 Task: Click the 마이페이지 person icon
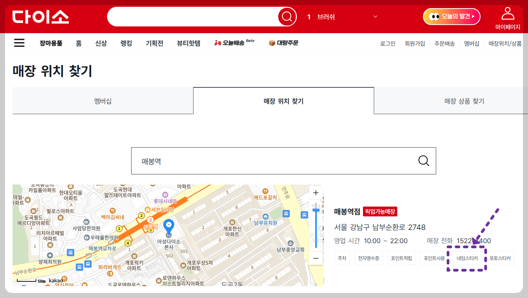coord(508,13)
